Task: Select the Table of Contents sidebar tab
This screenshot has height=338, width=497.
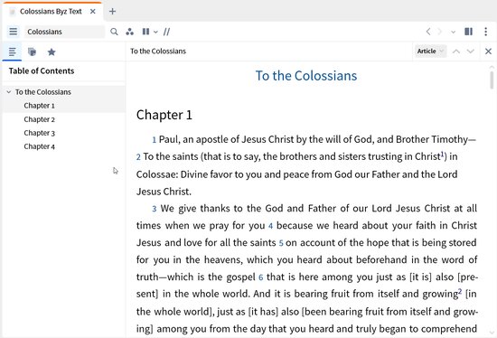Action: click(12, 52)
